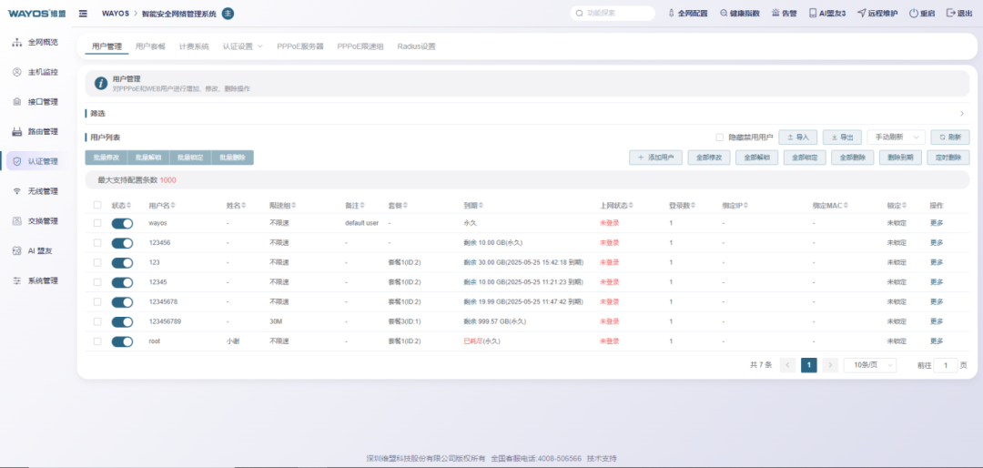This screenshot has height=468, width=983.
Task: Open 接口管理 in sidebar
Action: (35, 102)
